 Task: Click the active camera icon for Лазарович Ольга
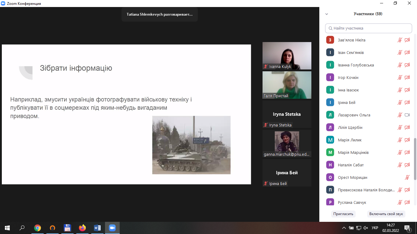pyautogui.click(x=407, y=115)
